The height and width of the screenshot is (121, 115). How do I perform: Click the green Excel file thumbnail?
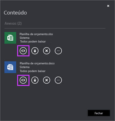point(10,38)
